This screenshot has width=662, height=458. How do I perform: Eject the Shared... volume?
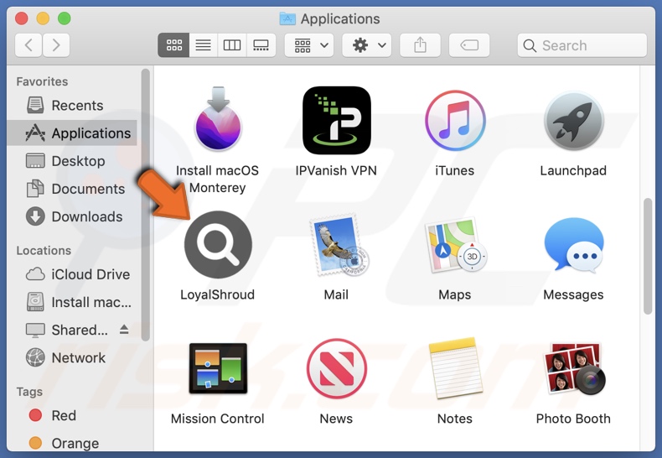pos(124,329)
